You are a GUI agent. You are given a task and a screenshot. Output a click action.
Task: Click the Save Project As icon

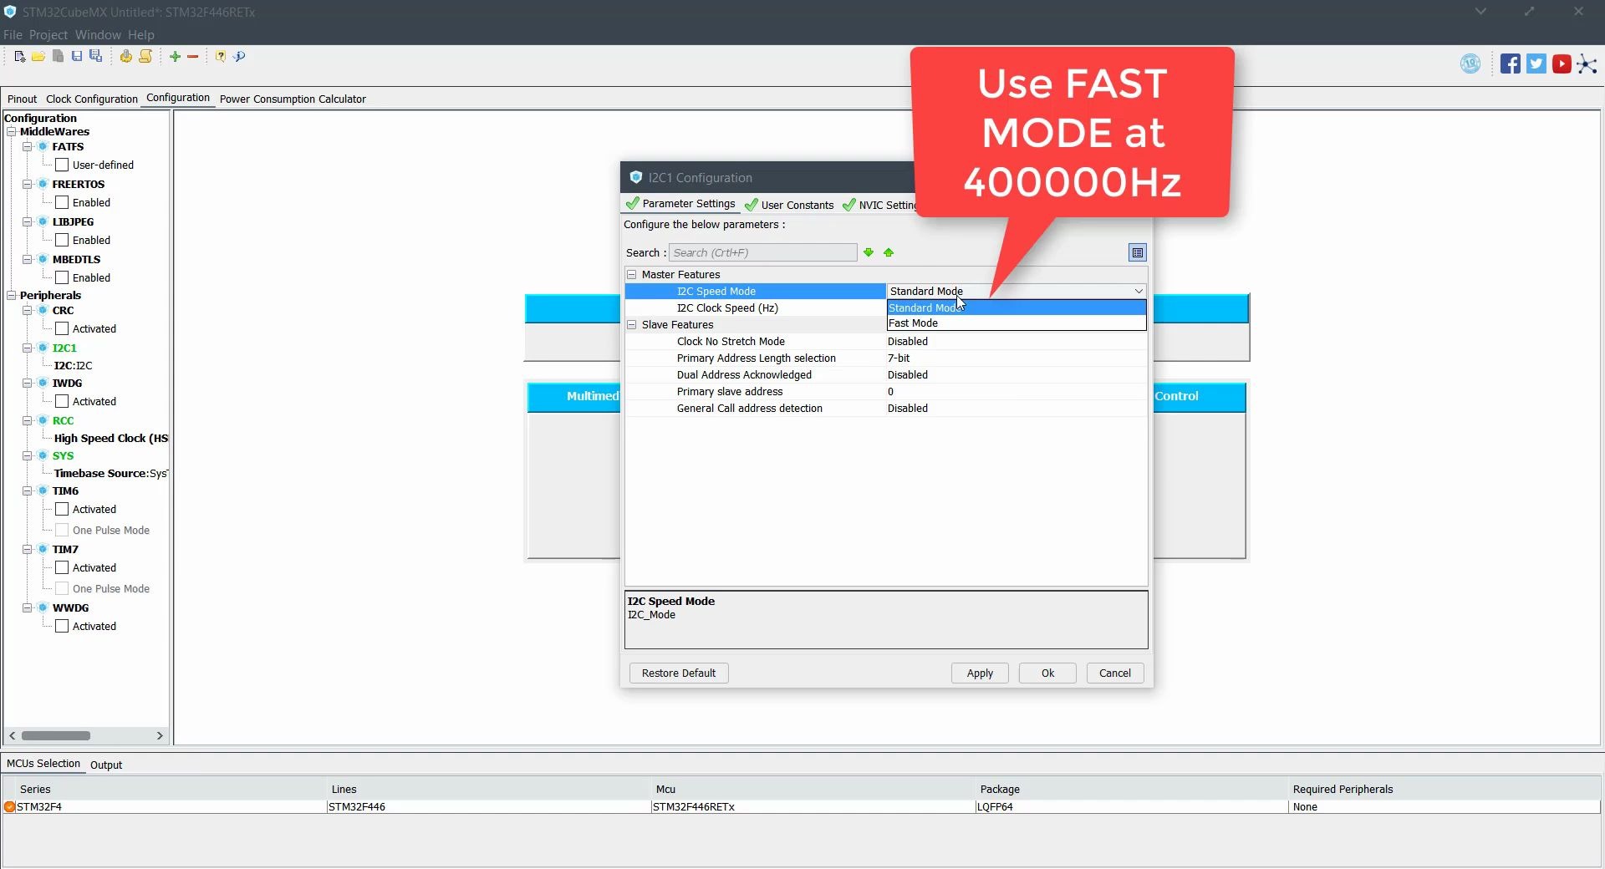coord(96,56)
